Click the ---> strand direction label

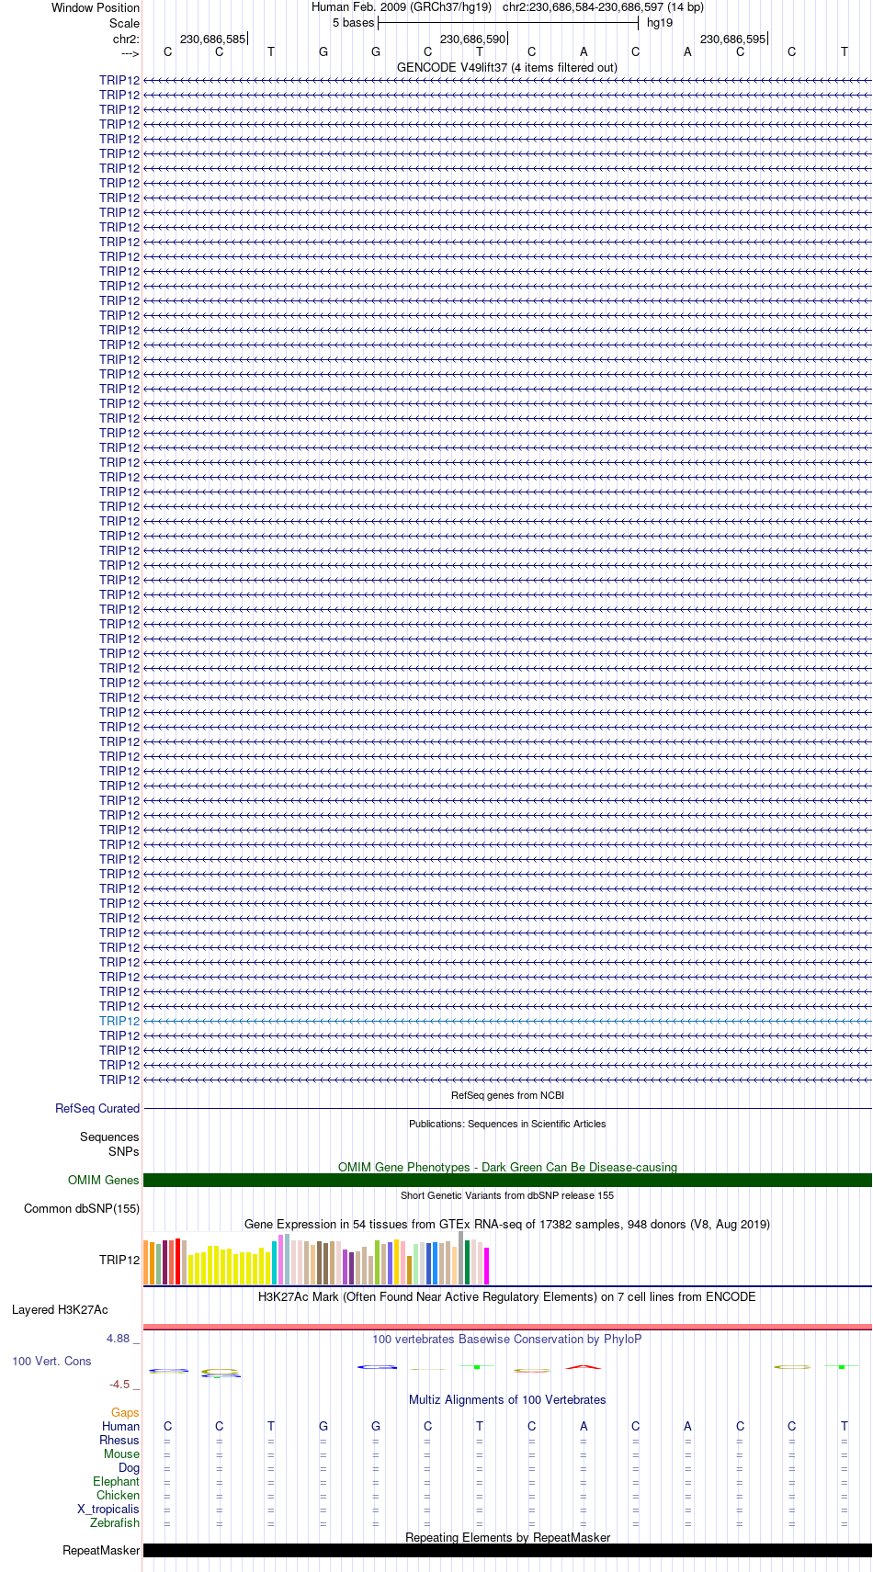pyautogui.click(x=130, y=53)
